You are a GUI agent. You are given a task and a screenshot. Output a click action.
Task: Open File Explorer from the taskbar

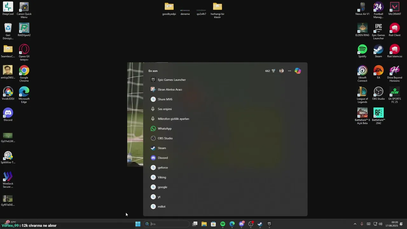coord(204,224)
